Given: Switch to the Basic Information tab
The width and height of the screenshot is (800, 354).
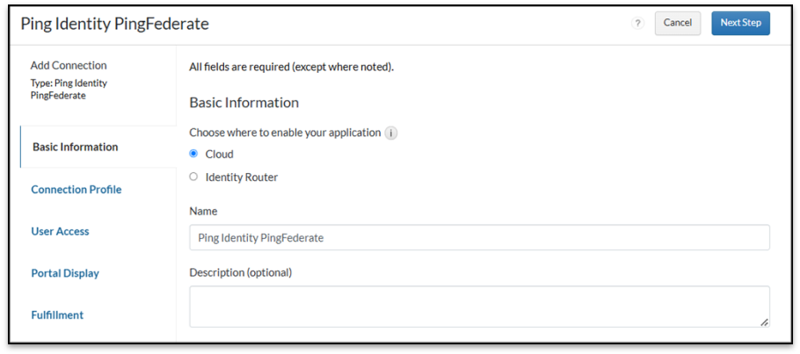Looking at the screenshot, I should [x=75, y=147].
